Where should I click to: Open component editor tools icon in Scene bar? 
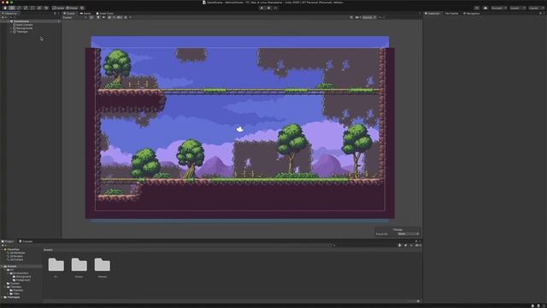[351, 17]
